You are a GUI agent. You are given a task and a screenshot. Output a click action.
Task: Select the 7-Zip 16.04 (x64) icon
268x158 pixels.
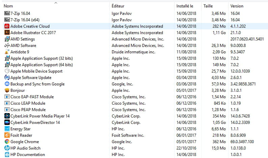click(7, 20)
